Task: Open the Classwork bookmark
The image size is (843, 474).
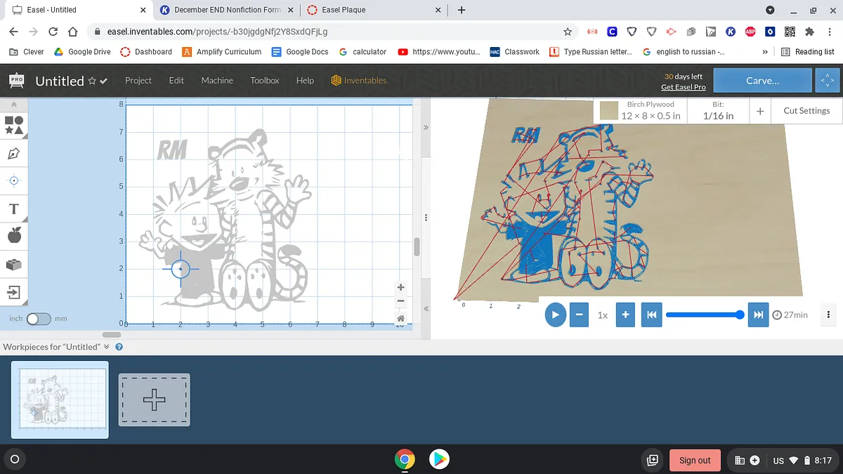Action: (x=515, y=52)
